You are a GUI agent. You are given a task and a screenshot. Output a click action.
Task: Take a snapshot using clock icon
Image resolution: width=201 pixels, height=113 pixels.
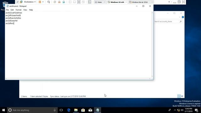55,2
